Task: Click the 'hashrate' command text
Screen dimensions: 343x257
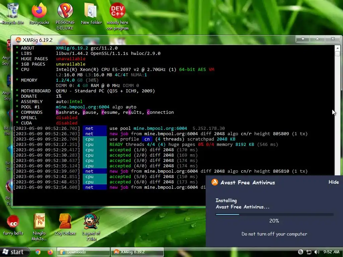Action: coord(67,112)
